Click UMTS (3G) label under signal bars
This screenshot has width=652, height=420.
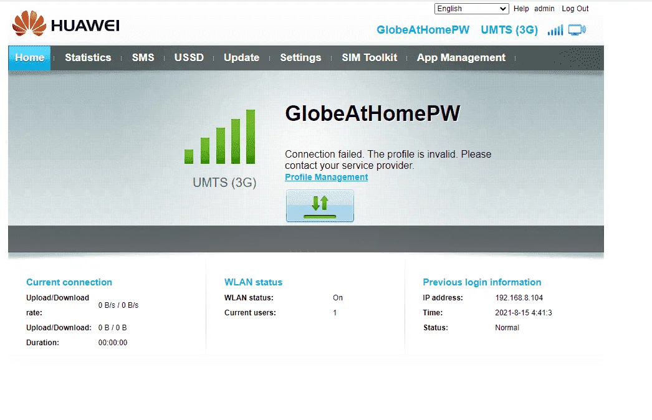(224, 183)
